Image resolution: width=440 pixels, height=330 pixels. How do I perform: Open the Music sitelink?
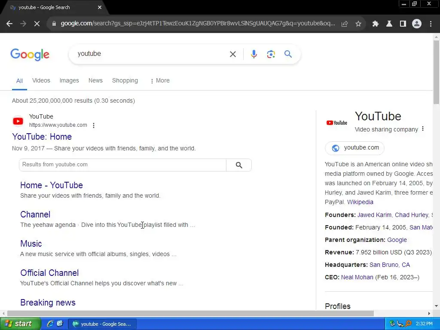pyautogui.click(x=31, y=244)
